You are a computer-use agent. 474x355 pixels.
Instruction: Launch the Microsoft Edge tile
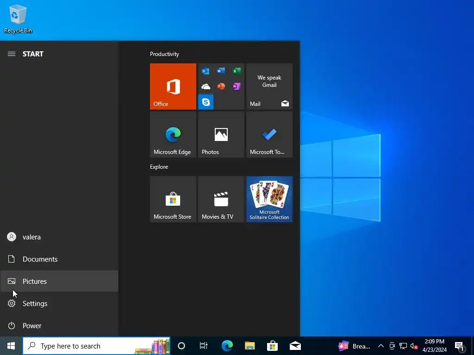tap(173, 135)
